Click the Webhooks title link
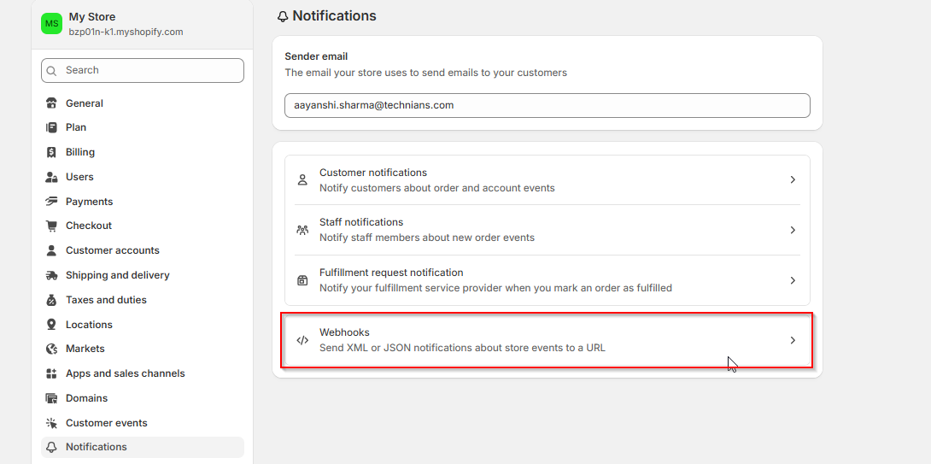Screen dimensions: 931x464 coord(344,332)
